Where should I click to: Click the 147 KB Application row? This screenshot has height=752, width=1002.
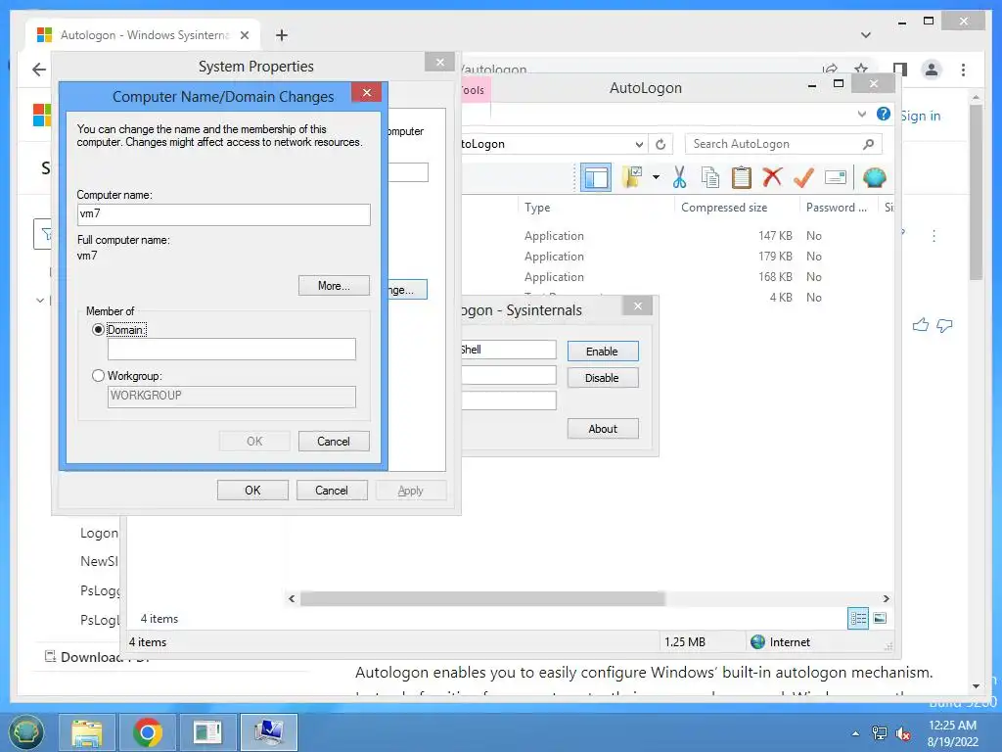[674, 235]
